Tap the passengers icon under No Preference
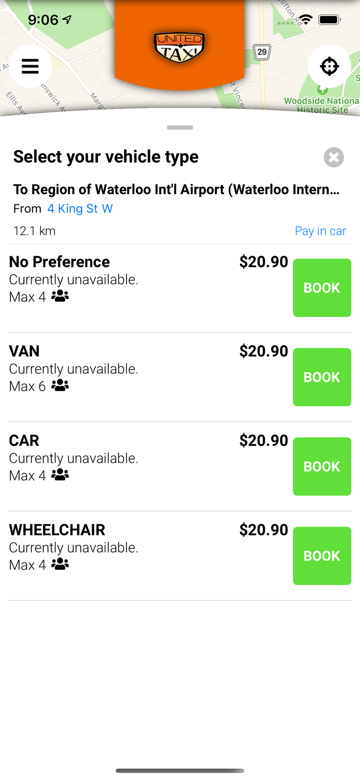Screen dimensions: 360x780 pyautogui.click(x=60, y=296)
